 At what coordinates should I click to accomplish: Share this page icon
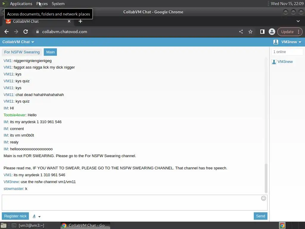(241, 32)
